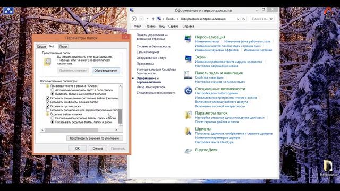Viewport: 340px width, 191px height.
Task: Uncheck 'Скрывать защищенные системные файлы'
Action: pyautogui.click(x=48, y=98)
